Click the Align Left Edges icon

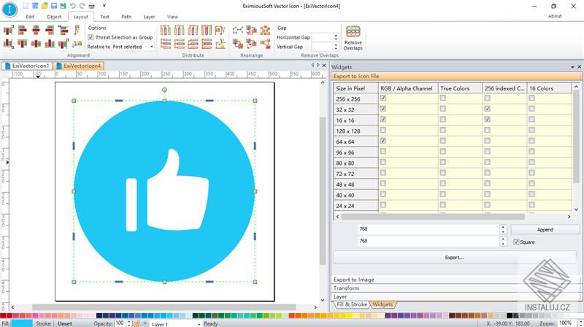23,30
